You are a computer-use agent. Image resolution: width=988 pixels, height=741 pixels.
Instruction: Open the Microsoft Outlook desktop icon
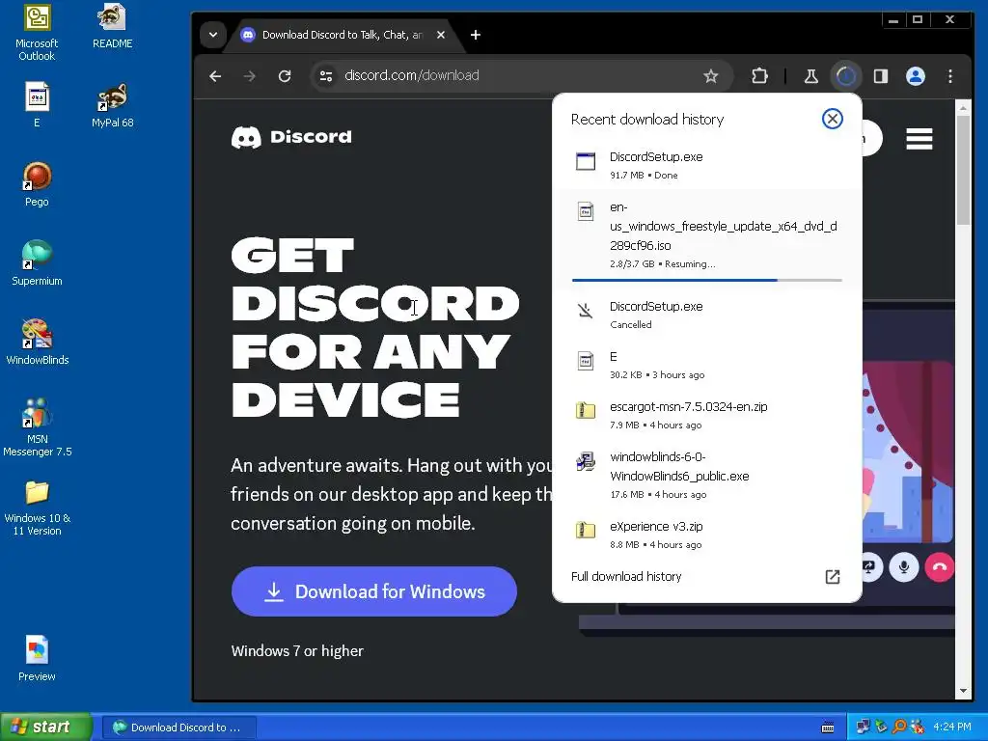(37, 33)
